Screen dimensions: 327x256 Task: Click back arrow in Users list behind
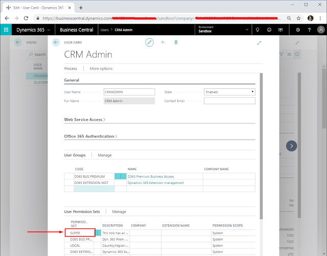pyautogui.click(x=18, y=42)
